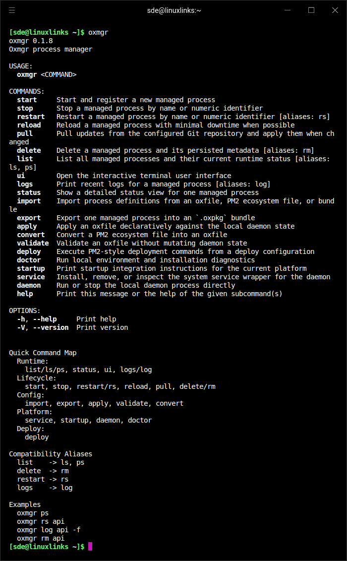Select the start command in COMMANDS list

pos(27,100)
